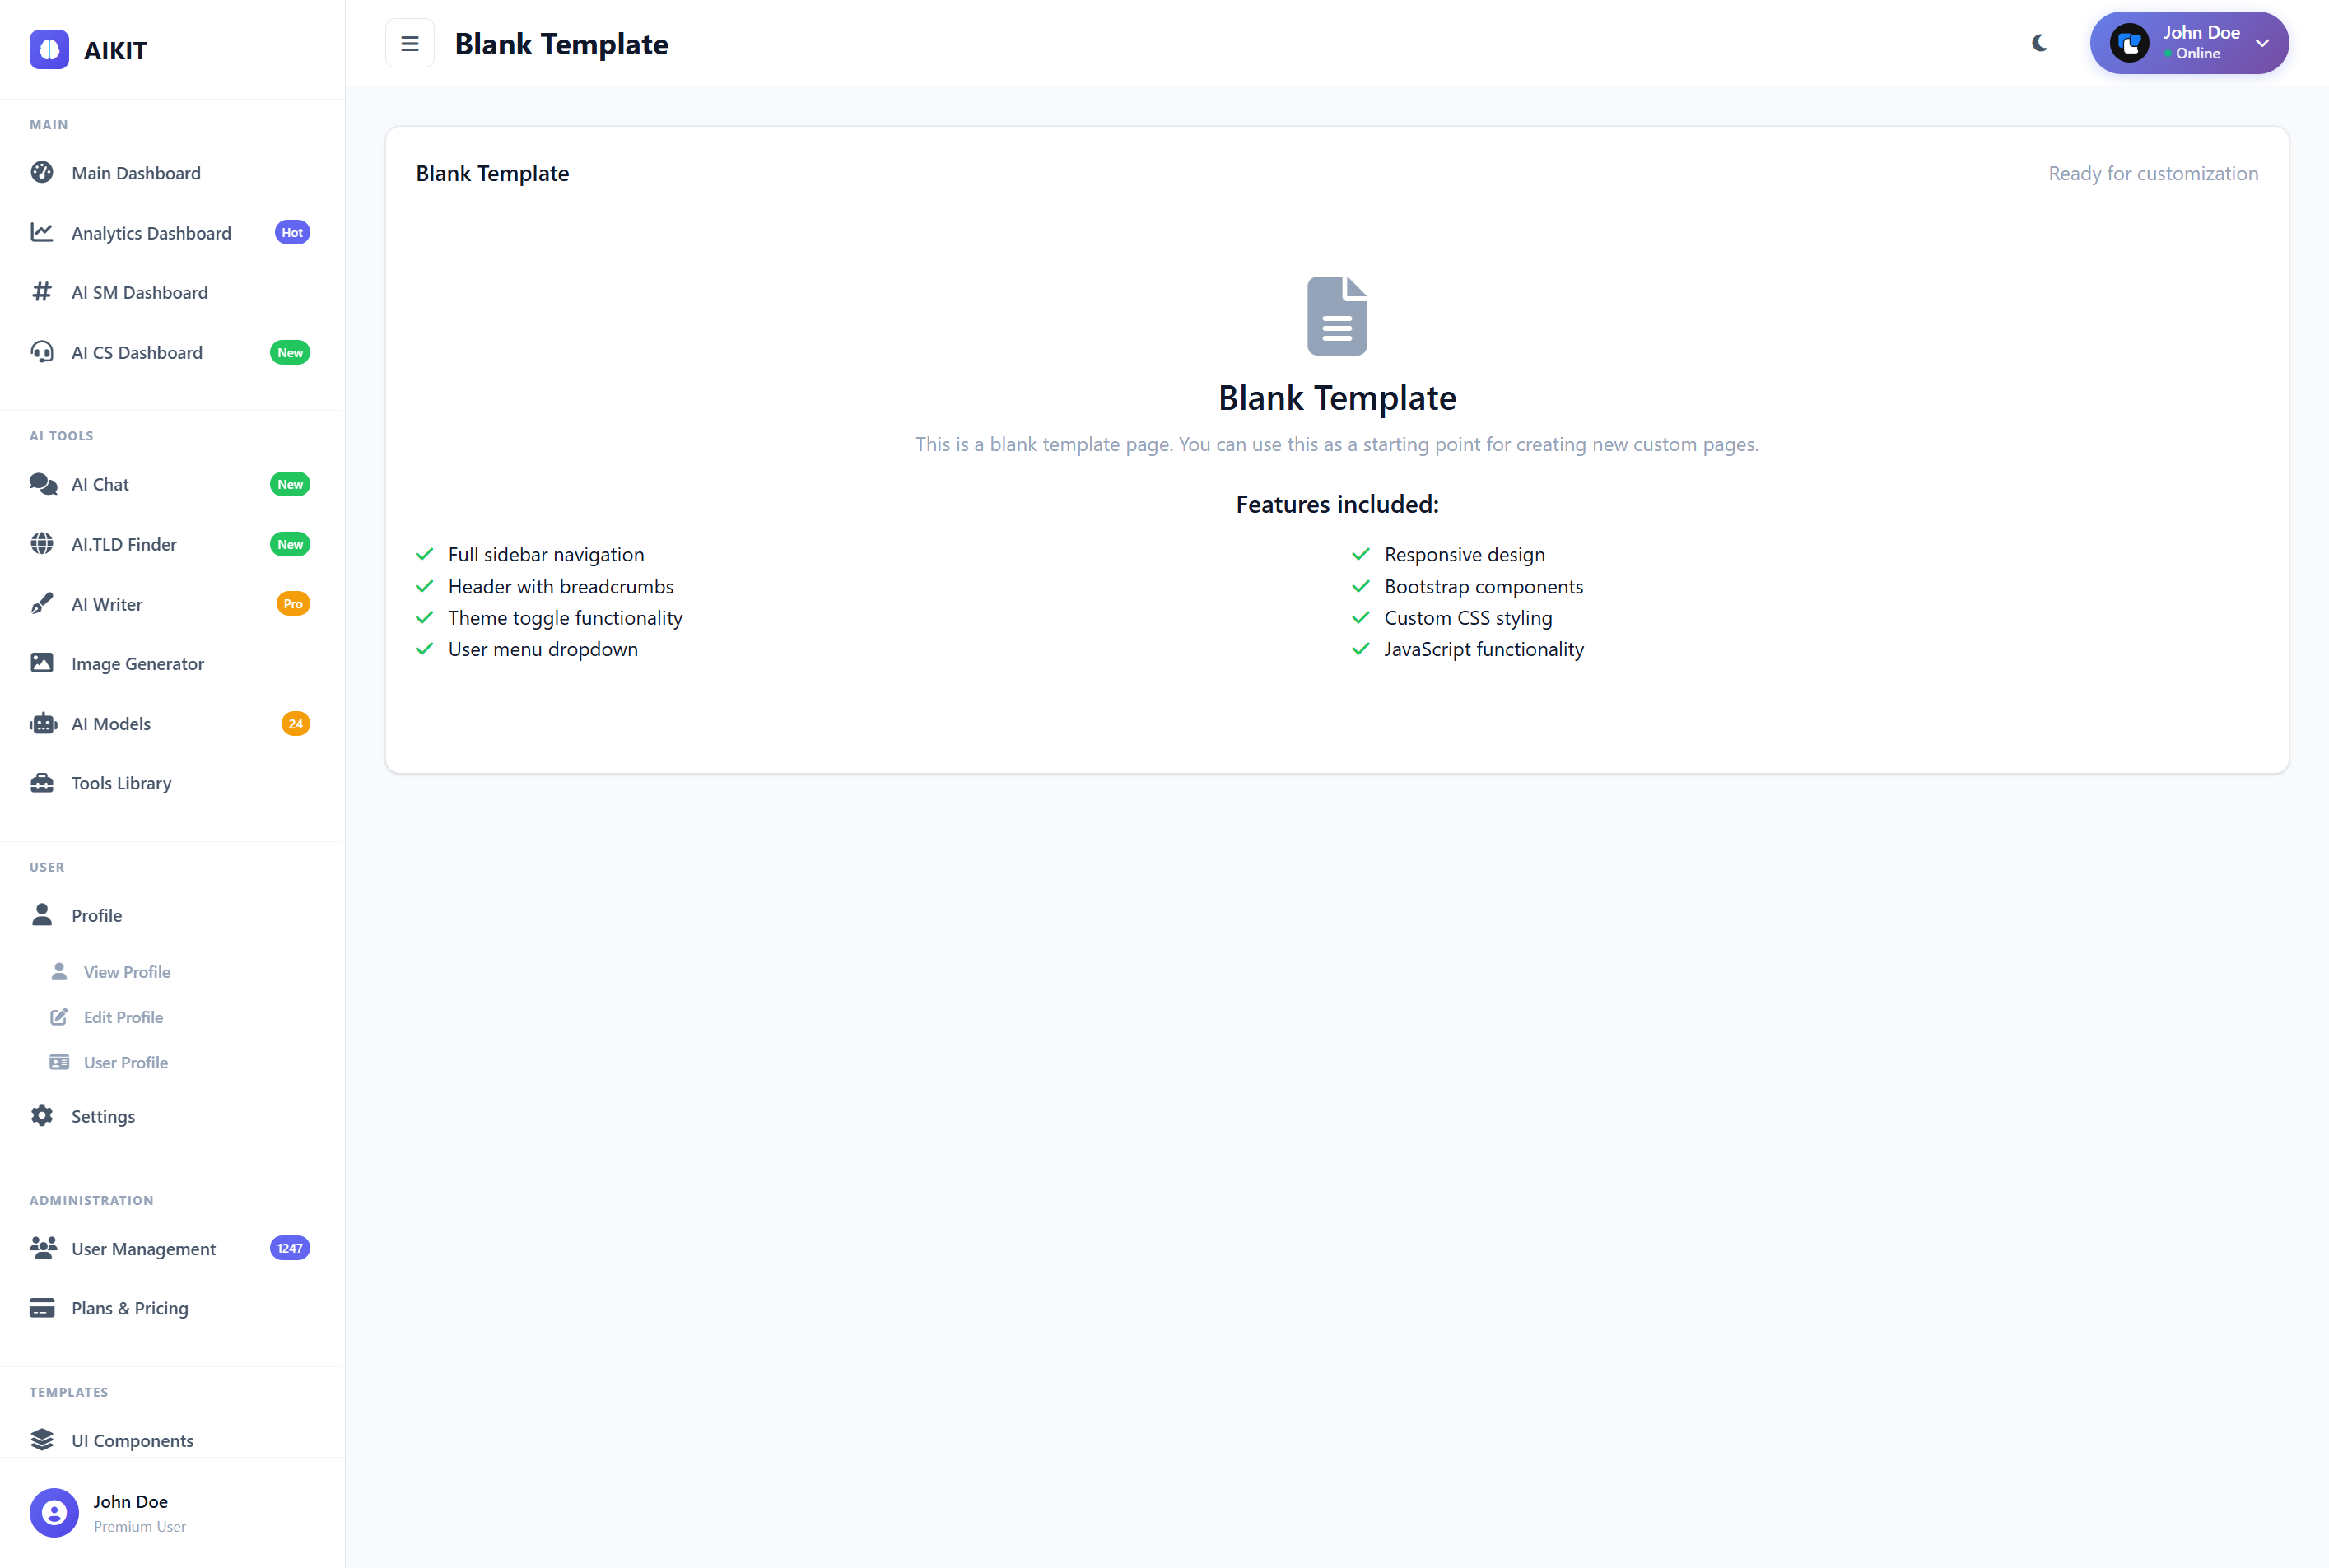
Task: Click the Analytics Dashboard chart icon
Action: coord(42,232)
